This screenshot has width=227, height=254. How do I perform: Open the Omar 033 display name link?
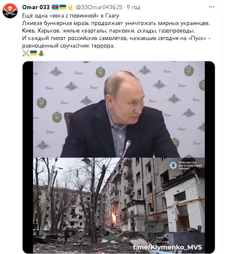click(36, 7)
